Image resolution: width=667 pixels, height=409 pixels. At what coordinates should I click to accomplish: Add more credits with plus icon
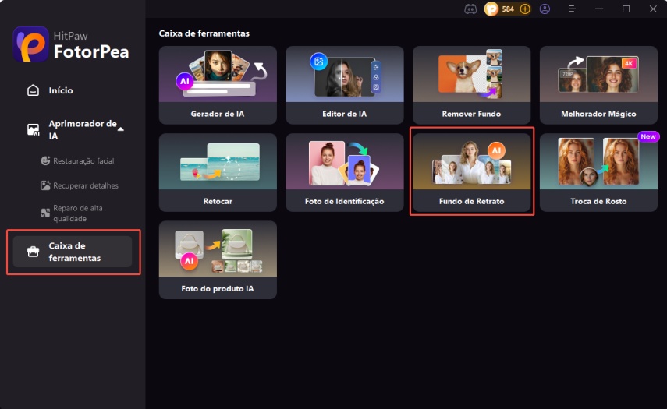click(x=525, y=9)
